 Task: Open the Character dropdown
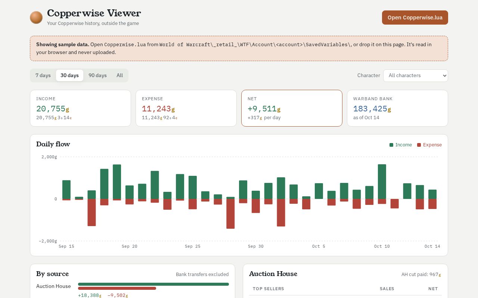pyautogui.click(x=415, y=76)
